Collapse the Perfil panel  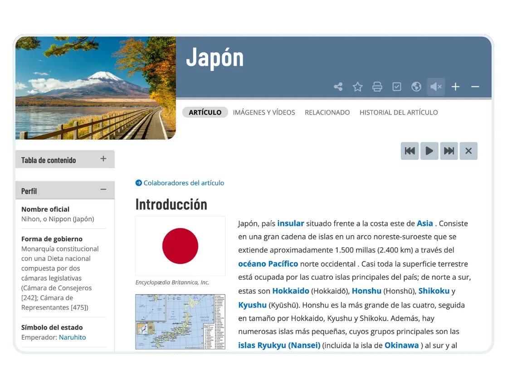[x=103, y=190]
